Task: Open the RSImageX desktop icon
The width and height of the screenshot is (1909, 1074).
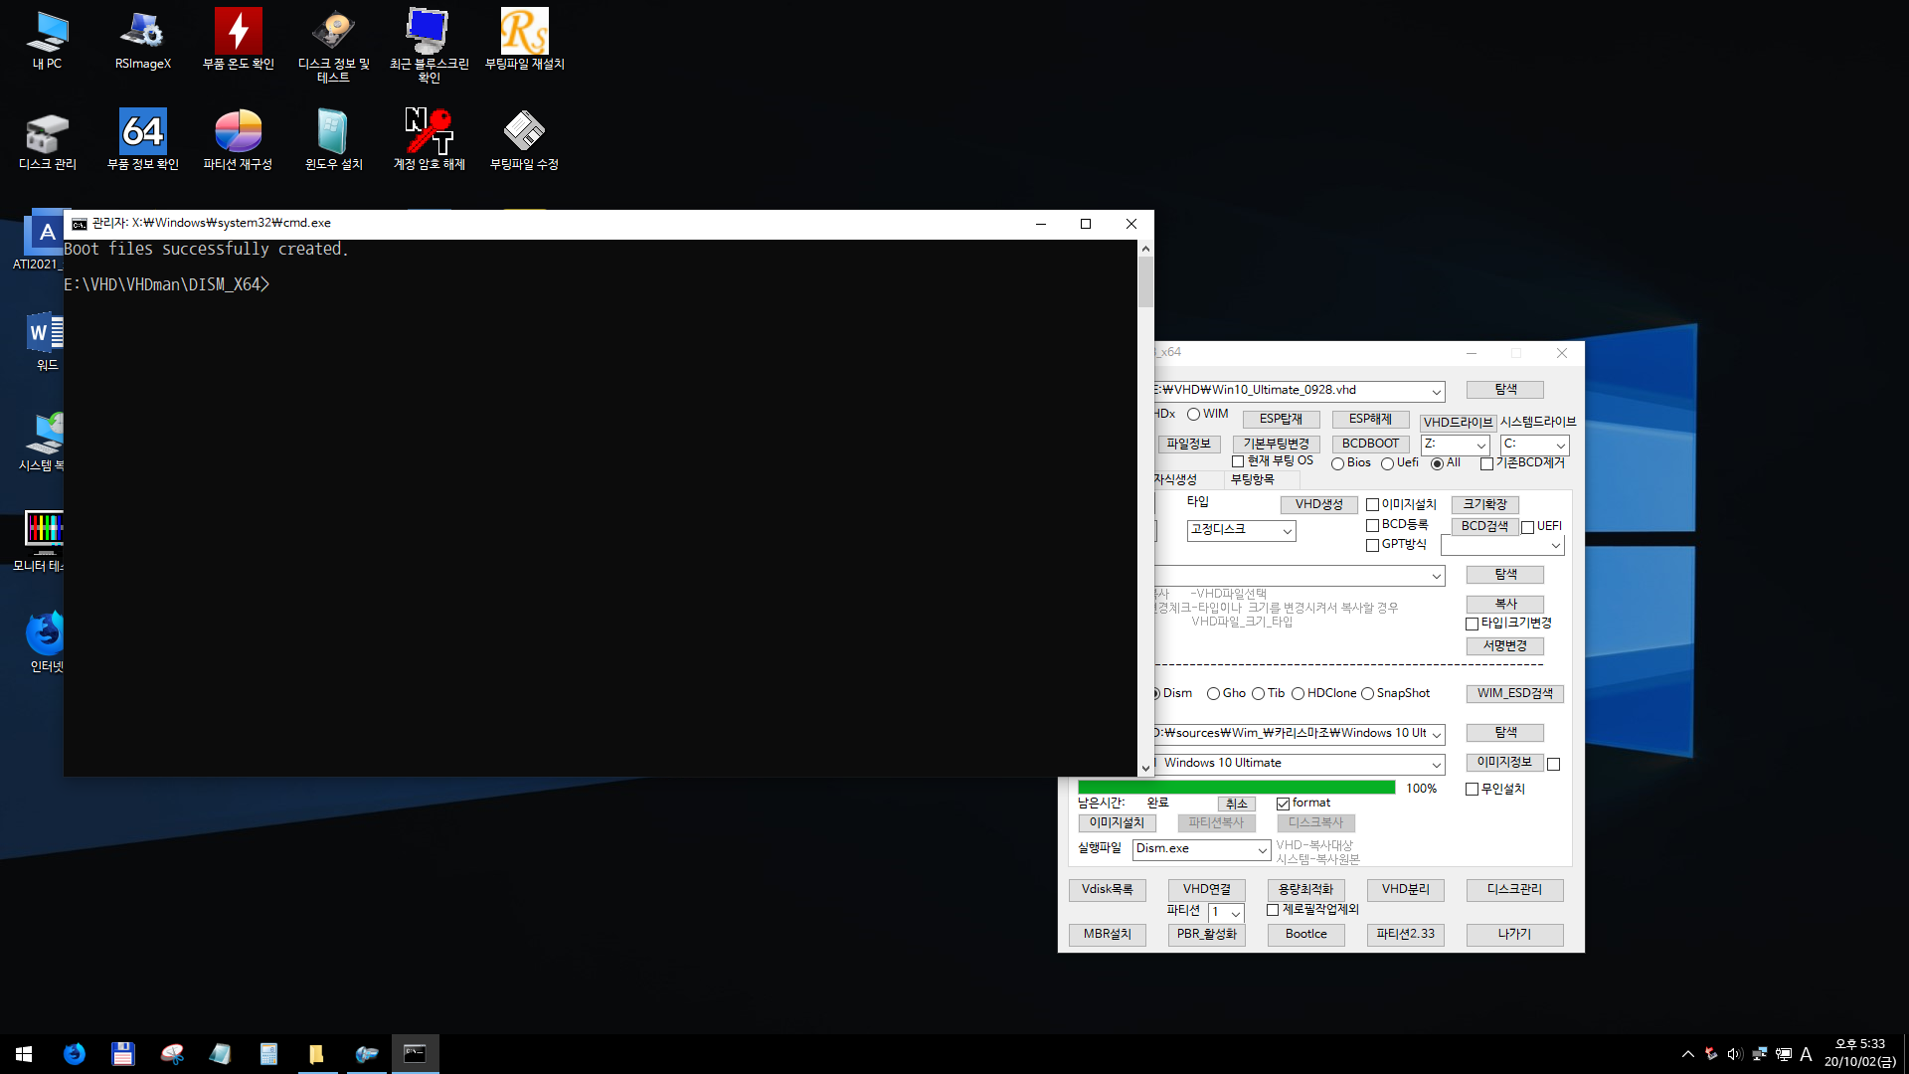Action: tap(142, 41)
